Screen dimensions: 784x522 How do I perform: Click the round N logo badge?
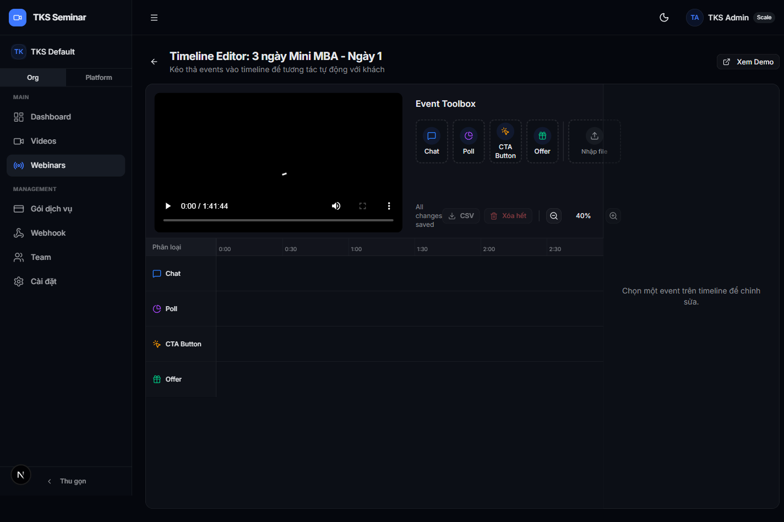(x=21, y=475)
